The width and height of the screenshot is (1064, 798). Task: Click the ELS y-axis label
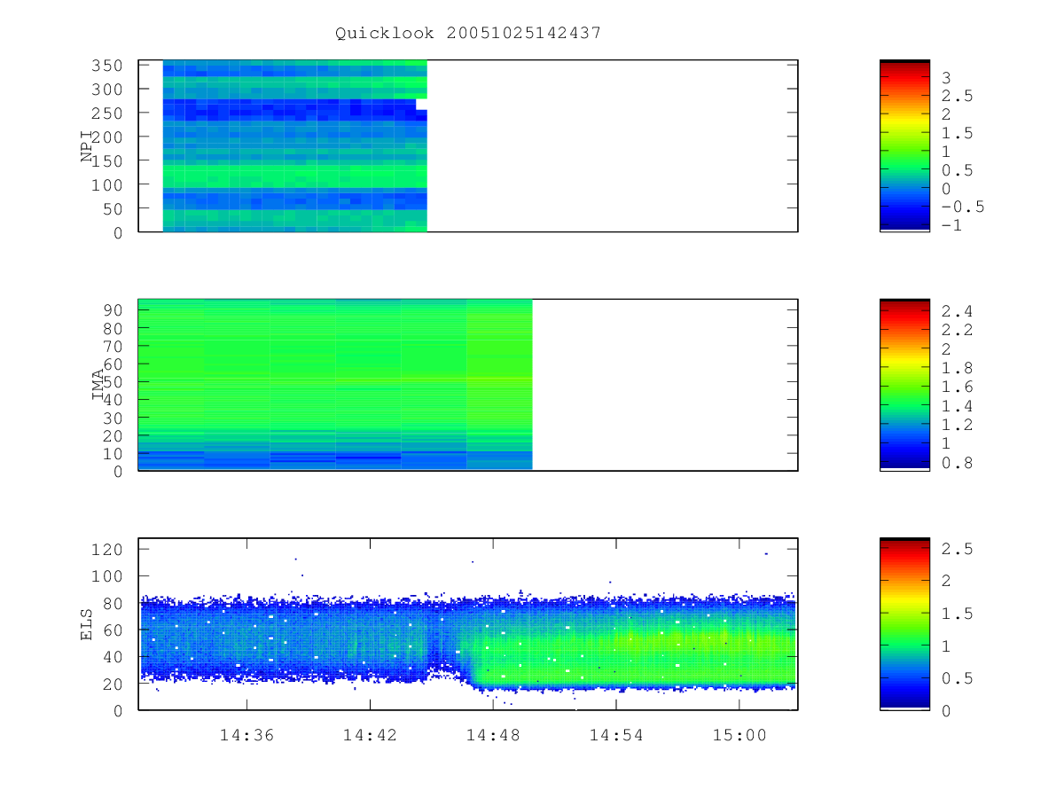87,624
